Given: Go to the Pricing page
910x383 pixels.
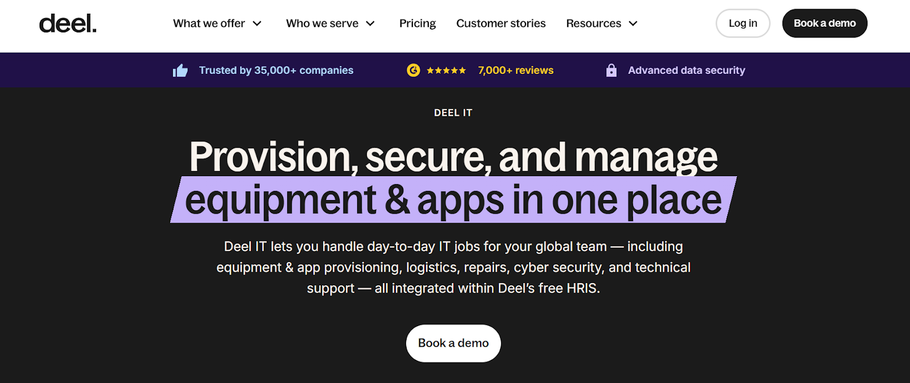Looking at the screenshot, I should coord(417,23).
